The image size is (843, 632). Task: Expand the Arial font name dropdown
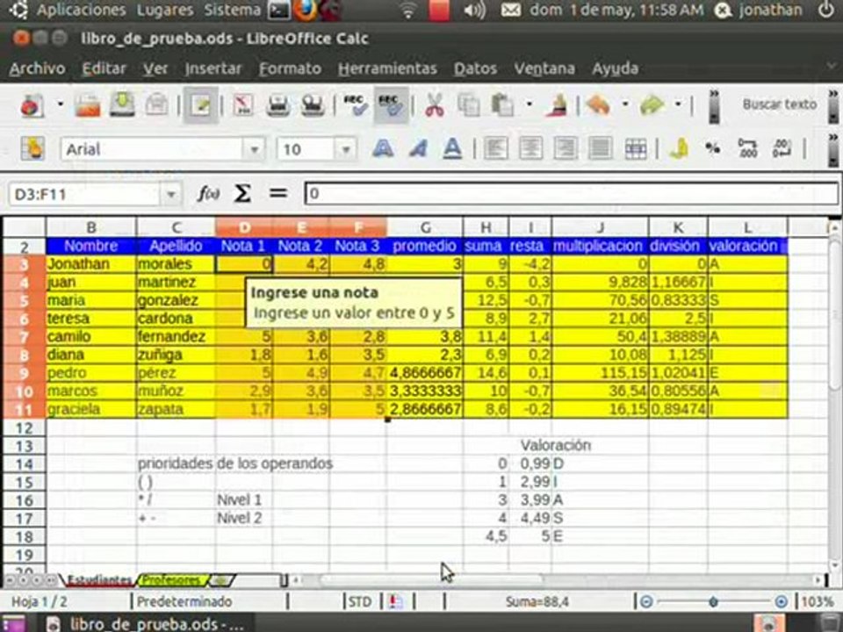point(253,149)
